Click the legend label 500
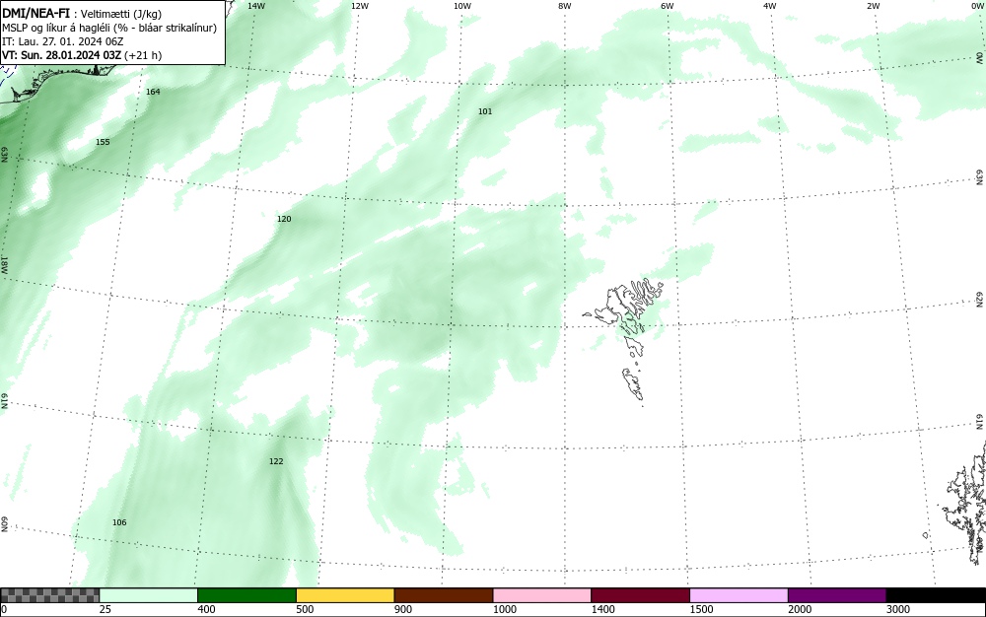 305,609
